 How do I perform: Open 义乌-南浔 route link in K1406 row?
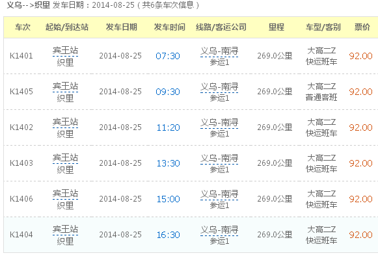click(x=219, y=194)
